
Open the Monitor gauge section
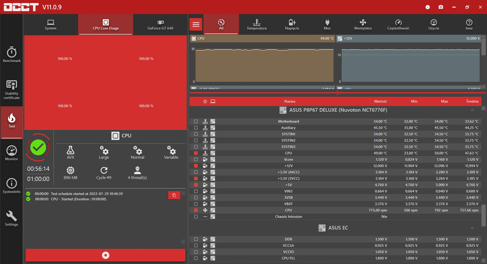(x=11, y=153)
